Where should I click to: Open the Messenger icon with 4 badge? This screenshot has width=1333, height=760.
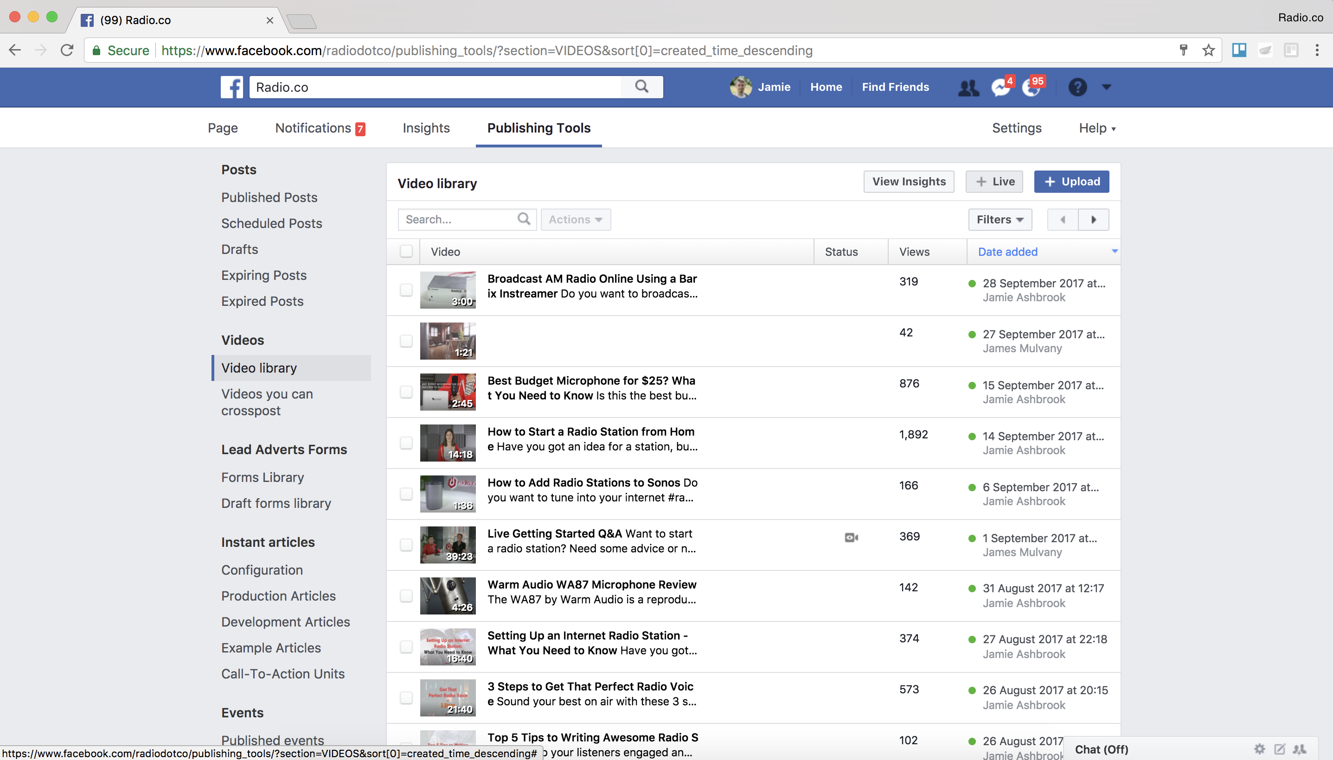(x=1001, y=87)
